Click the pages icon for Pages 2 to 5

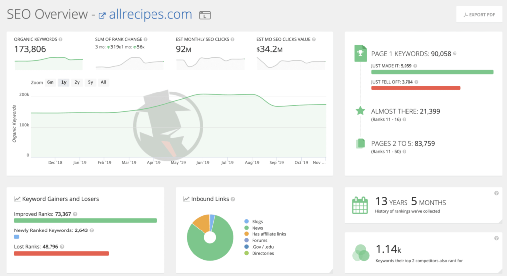tap(360, 144)
